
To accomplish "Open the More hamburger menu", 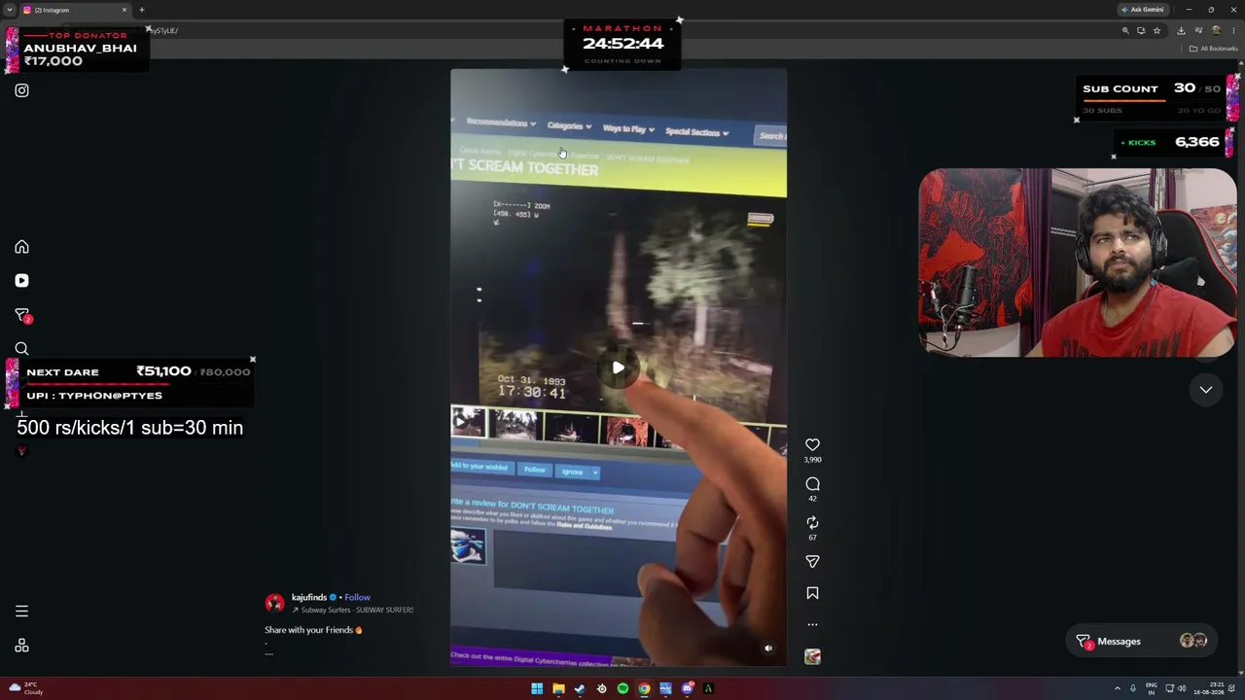I will pyautogui.click(x=21, y=612).
